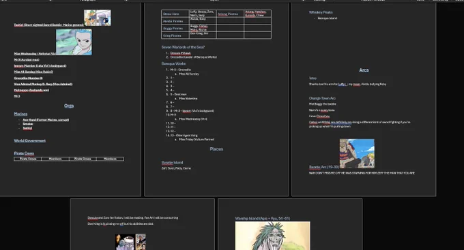Click the "Pirate Crews" heading above the table
Screen dimensions: 464x250
tap(24, 153)
